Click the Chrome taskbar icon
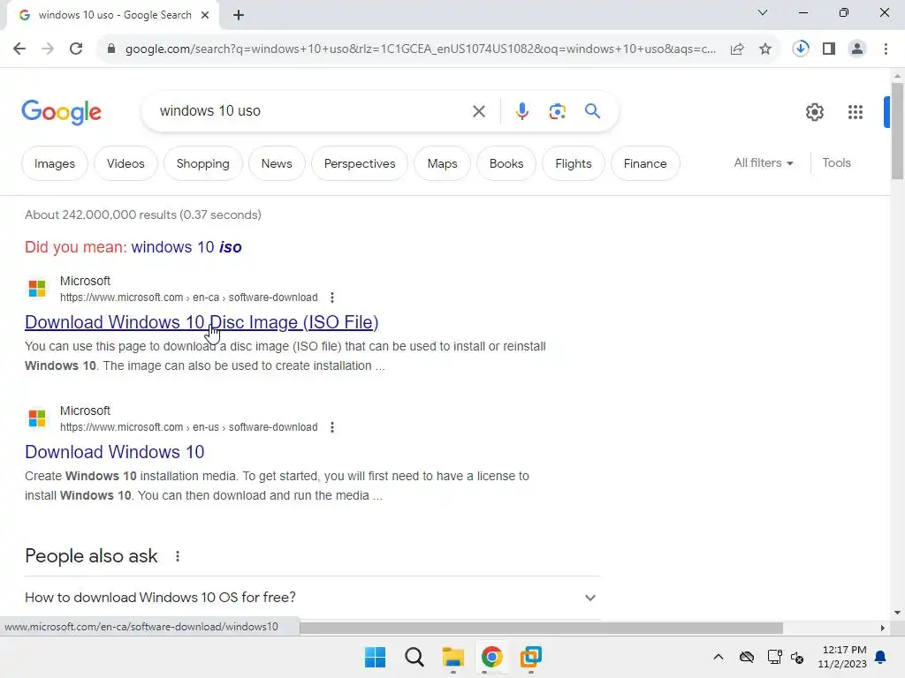Image resolution: width=905 pixels, height=678 pixels. [491, 657]
